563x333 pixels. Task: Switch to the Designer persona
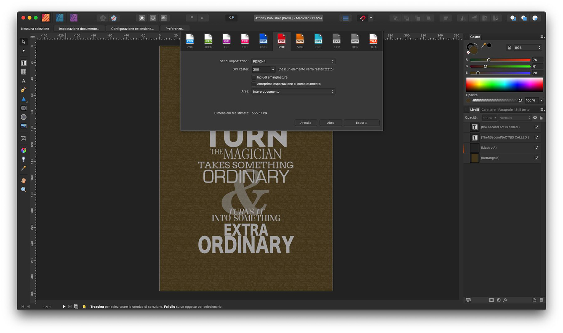(60, 18)
